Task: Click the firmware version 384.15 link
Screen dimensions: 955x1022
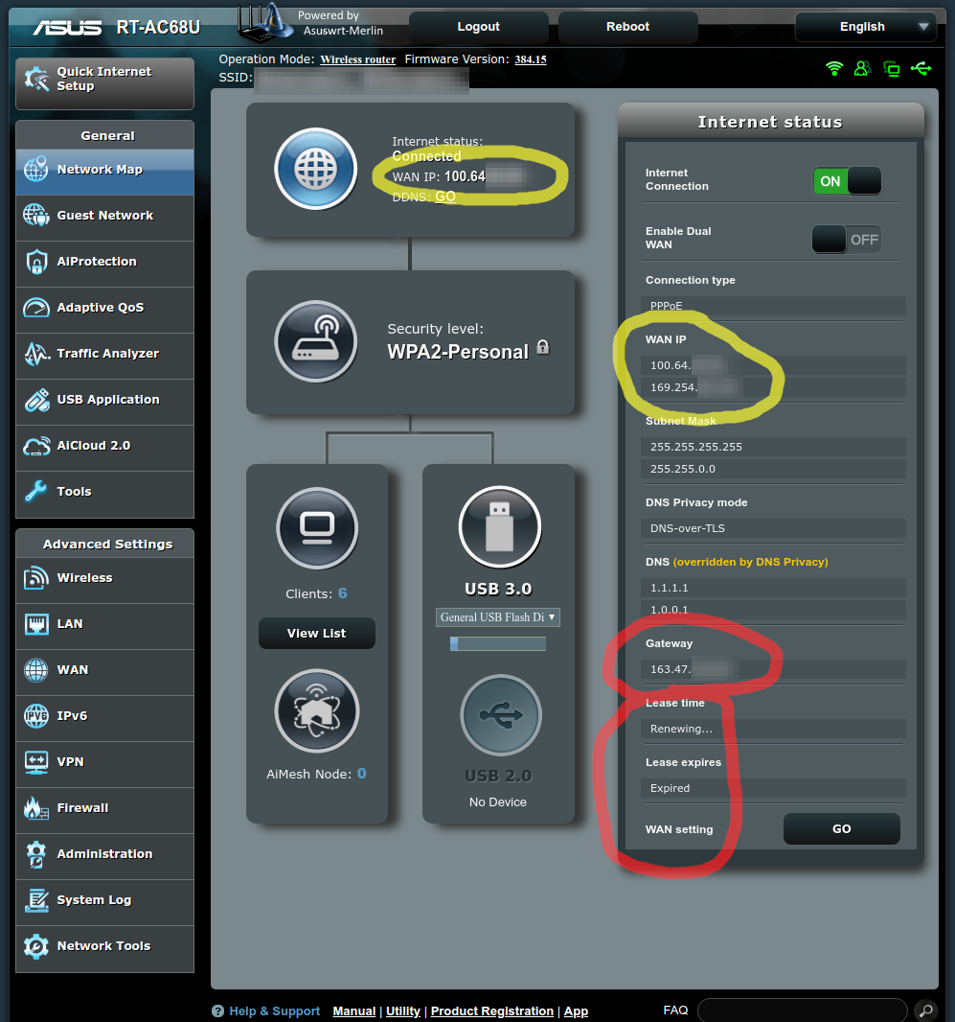Action: (x=531, y=59)
